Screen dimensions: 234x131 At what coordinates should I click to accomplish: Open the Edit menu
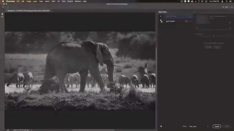pyautogui.click(x=23, y=1)
